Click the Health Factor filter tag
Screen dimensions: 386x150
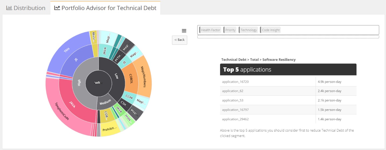210,30
